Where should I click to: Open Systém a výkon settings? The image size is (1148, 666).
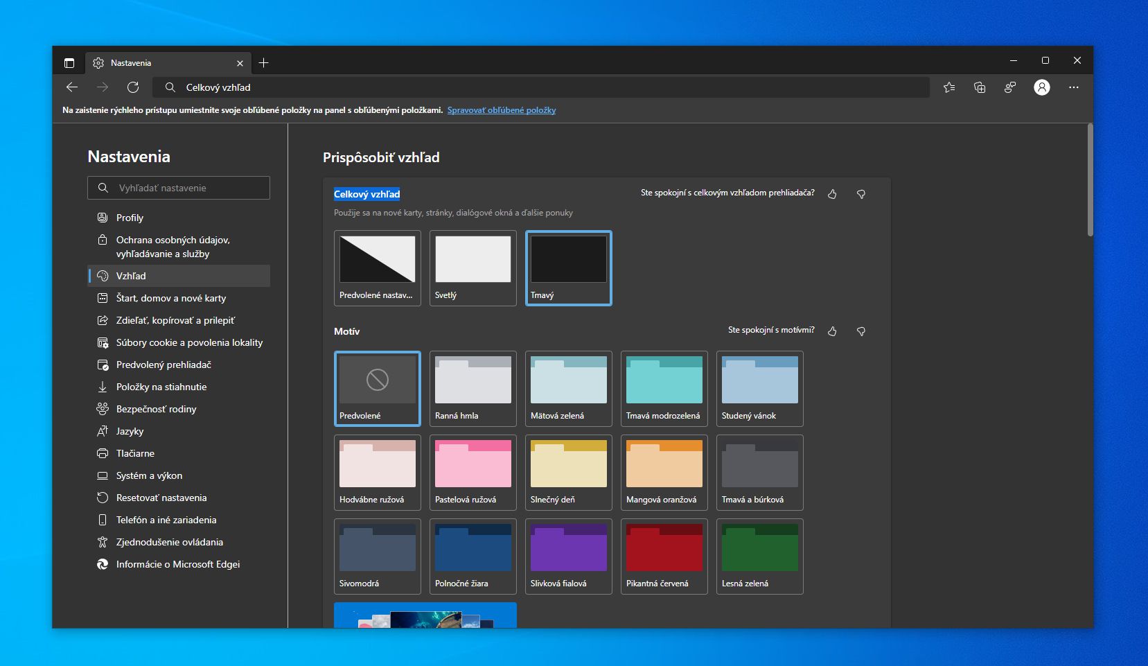tap(179, 475)
